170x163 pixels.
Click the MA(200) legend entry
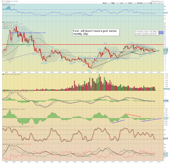pos(7,28)
